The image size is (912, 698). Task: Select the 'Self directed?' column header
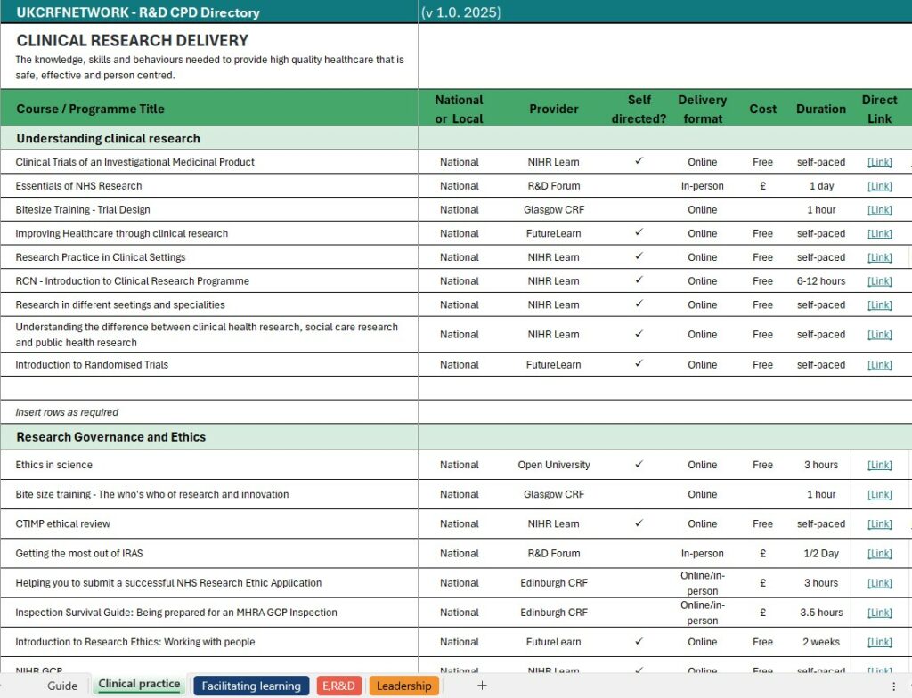tap(639, 109)
